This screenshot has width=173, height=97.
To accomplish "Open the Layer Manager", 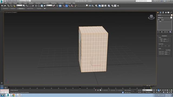I will (96, 6).
